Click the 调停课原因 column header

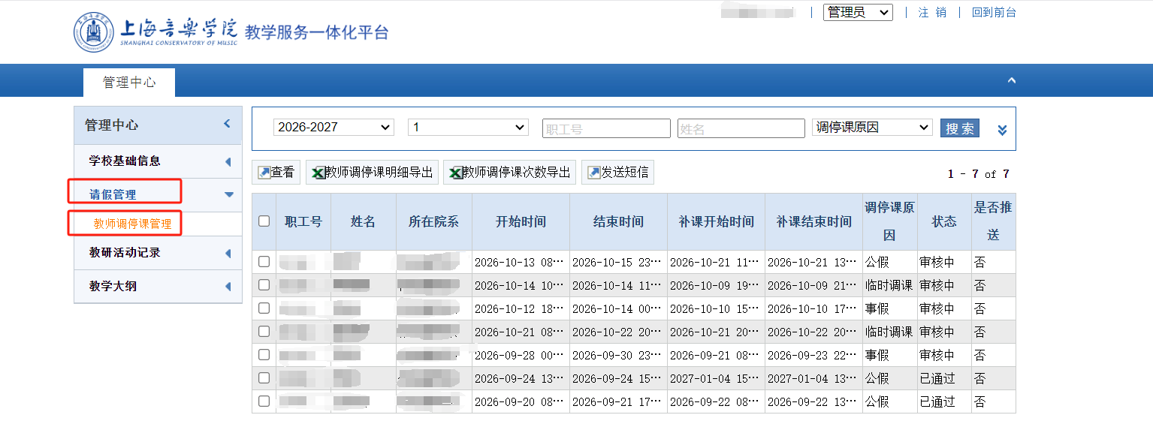pyautogui.click(x=889, y=221)
